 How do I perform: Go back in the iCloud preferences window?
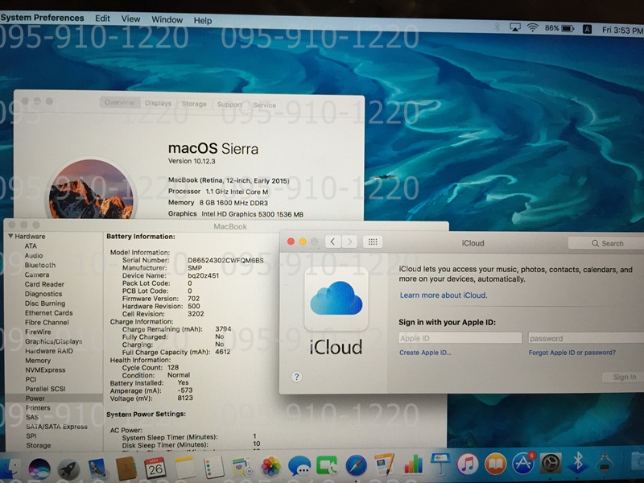(x=332, y=242)
